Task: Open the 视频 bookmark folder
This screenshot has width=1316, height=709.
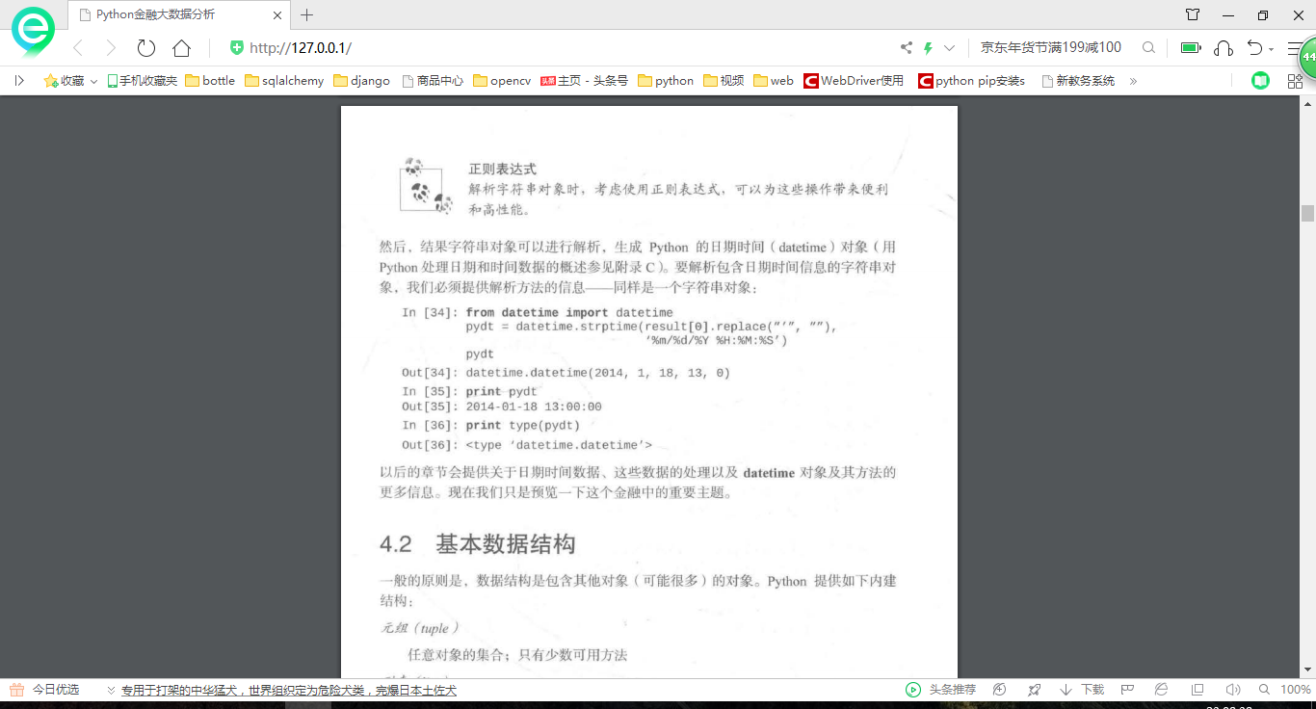Action: click(724, 81)
